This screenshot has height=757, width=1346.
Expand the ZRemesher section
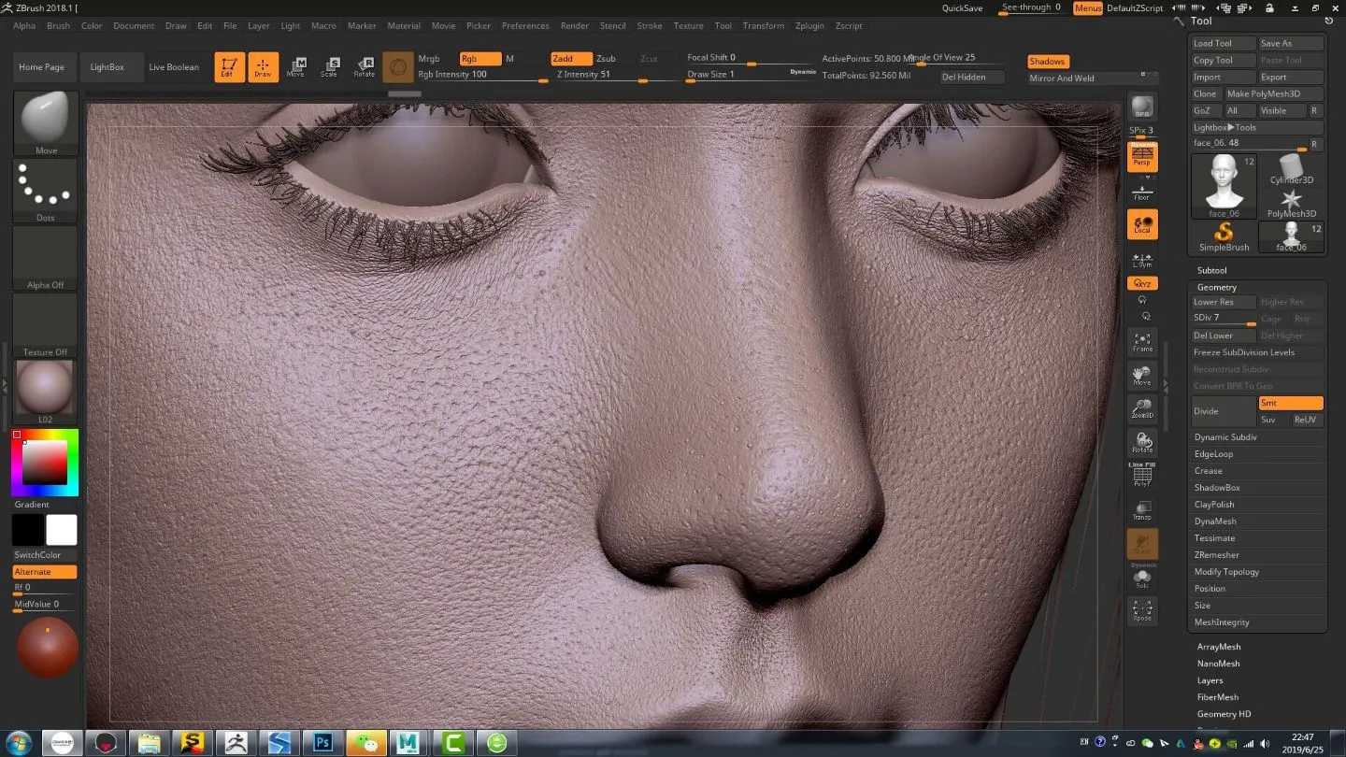pyautogui.click(x=1216, y=555)
